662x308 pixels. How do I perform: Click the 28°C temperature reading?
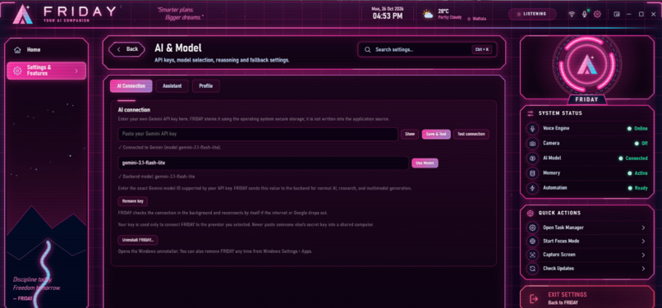pyautogui.click(x=443, y=11)
